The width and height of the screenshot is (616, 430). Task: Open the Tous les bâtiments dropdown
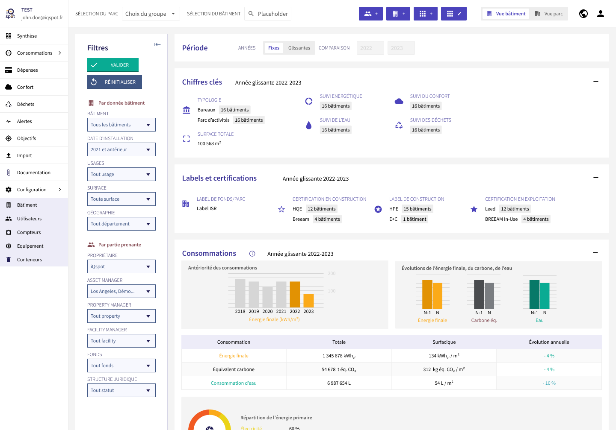point(121,125)
